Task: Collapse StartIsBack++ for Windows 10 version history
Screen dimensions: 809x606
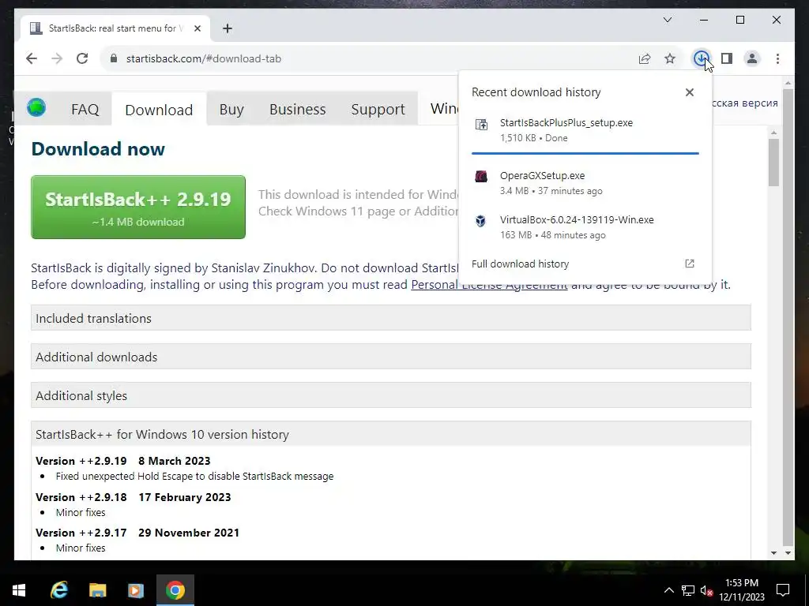Action: pos(391,434)
